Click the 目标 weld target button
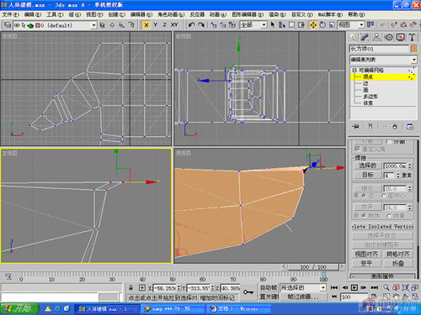 pos(367,176)
